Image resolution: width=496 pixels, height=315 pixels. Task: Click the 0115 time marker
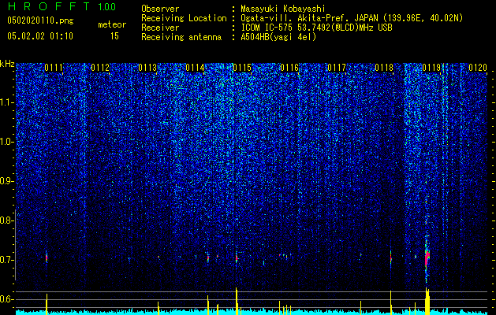(x=242, y=68)
